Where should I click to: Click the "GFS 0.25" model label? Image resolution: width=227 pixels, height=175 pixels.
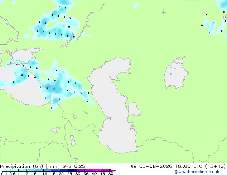74,166
